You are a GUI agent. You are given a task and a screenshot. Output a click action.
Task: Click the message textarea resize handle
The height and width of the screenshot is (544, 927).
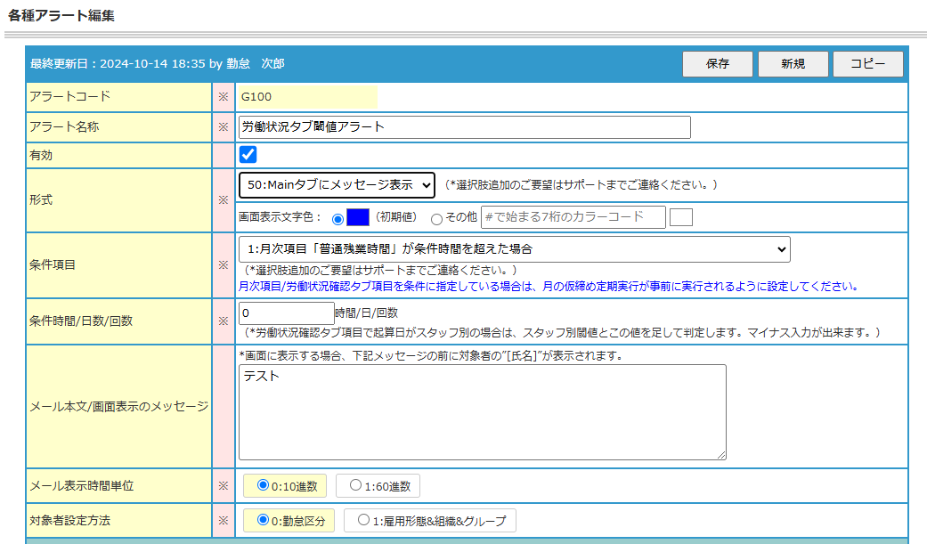coord(721,455)
